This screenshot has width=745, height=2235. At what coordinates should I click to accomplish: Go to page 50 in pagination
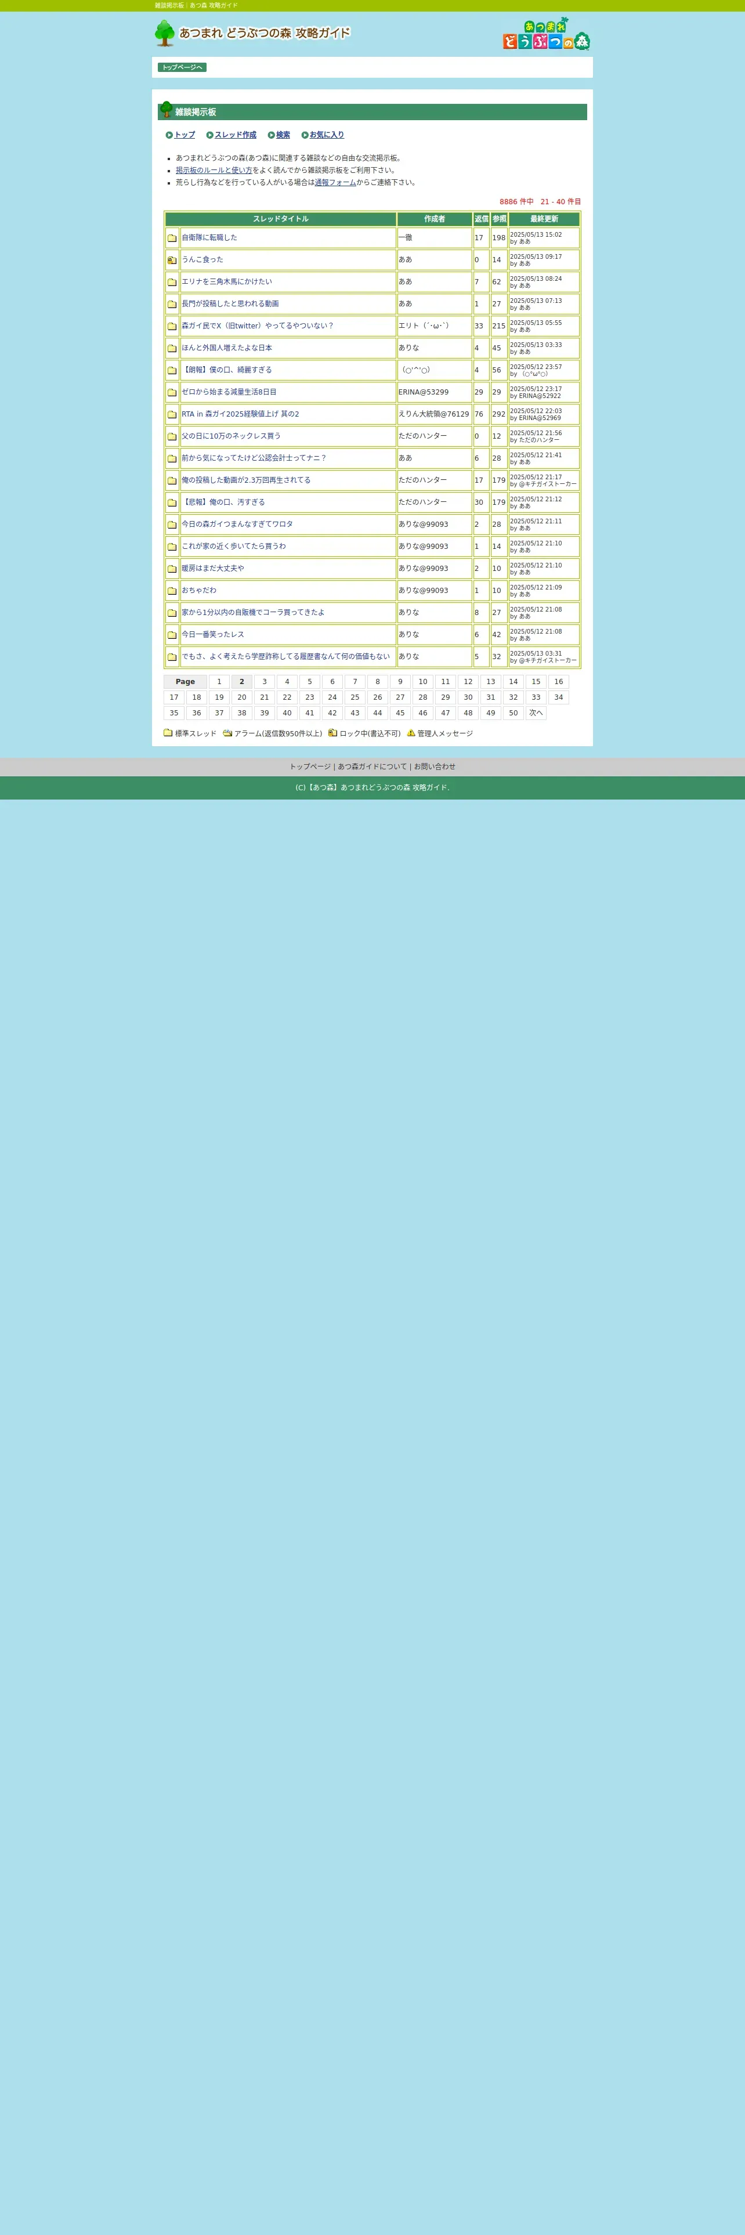point(513,713)
